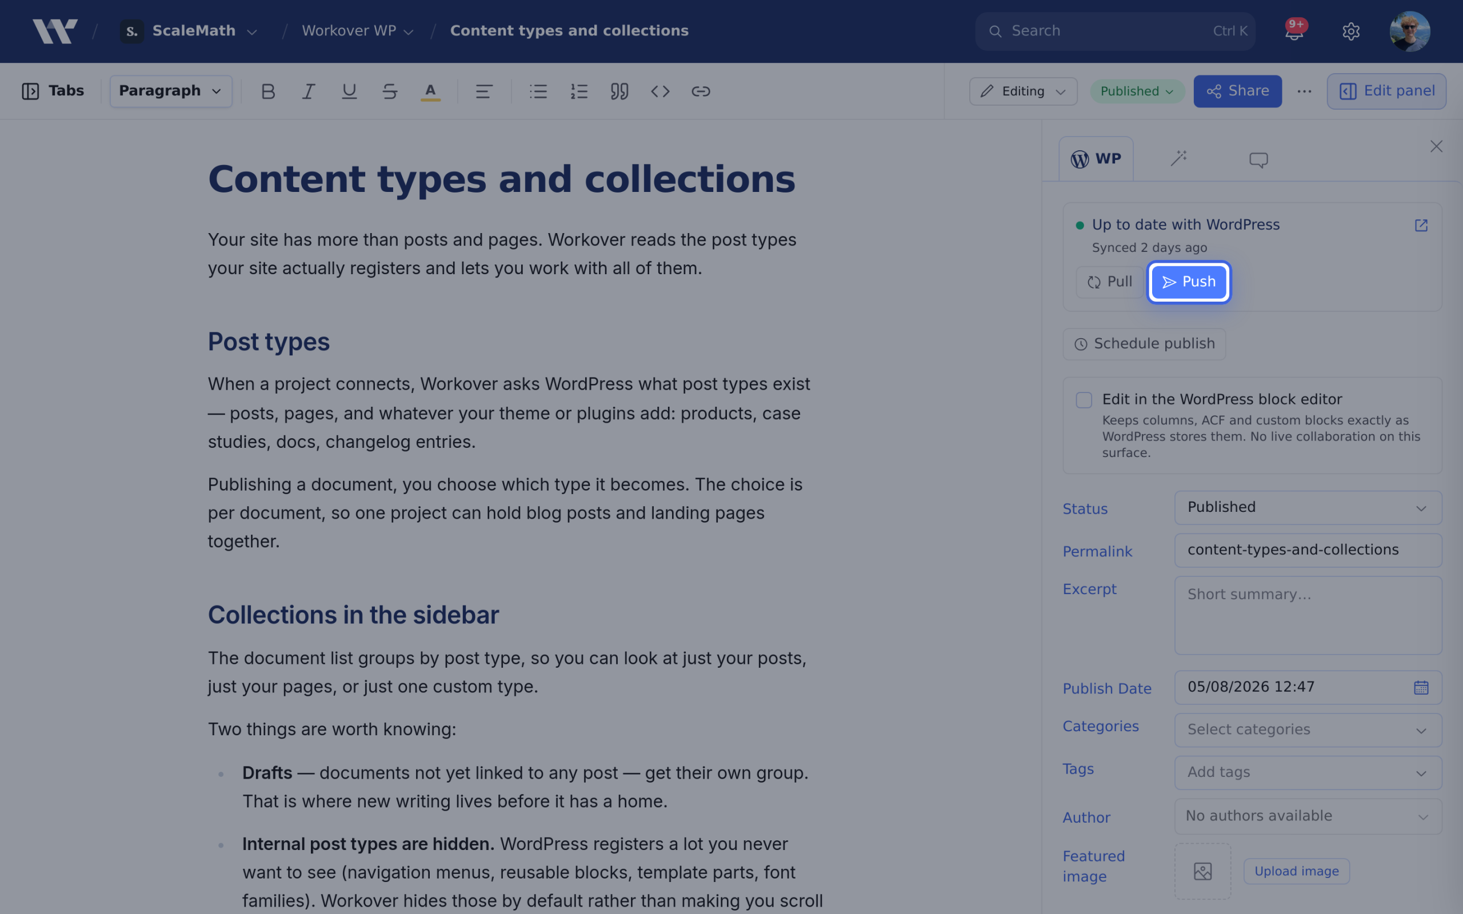Image resolution: width=1463 pixels, height=914 pixels.
Task: Enable Edit in the WordPress block editor
Action: [1084, 400]
